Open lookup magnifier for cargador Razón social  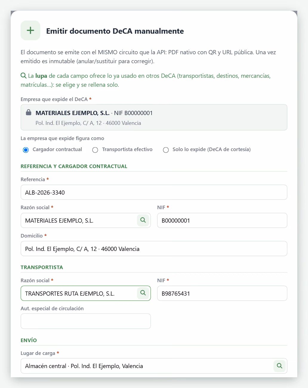(x=143, y=220)
